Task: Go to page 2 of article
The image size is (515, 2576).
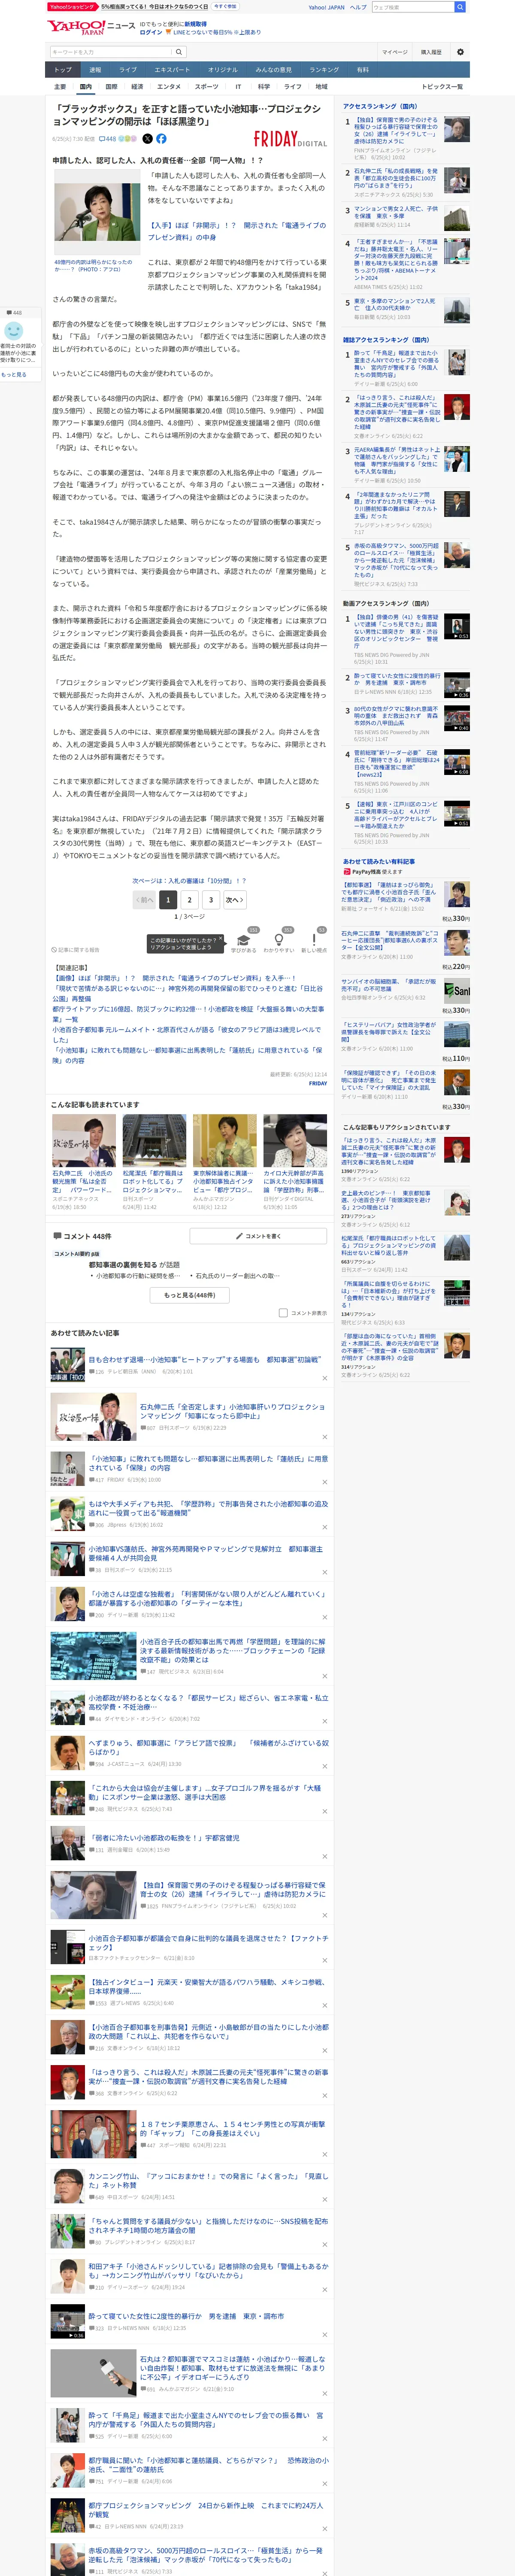Action: pyautogui.click(x=189, y=900)
